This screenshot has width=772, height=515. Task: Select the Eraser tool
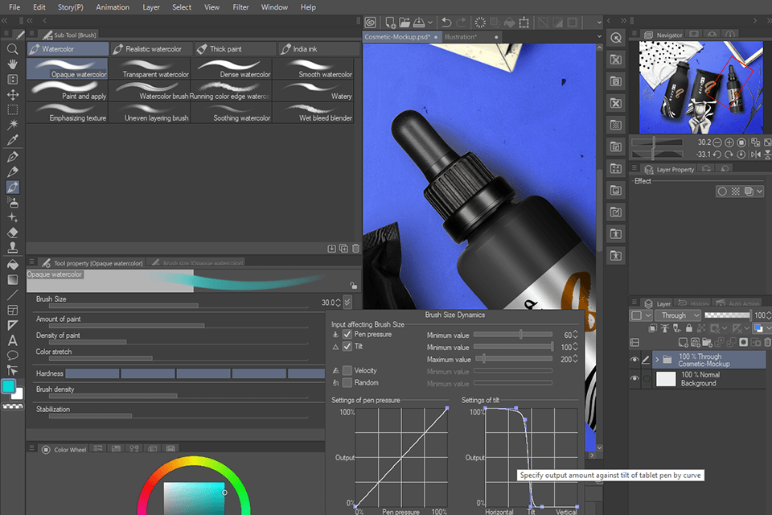point(12,232)
